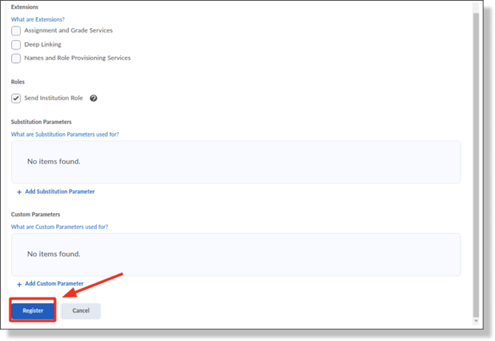Click 'No items found.' under Custom Parameters
This screenshot has width=495, height=341.
coord(54,254)
